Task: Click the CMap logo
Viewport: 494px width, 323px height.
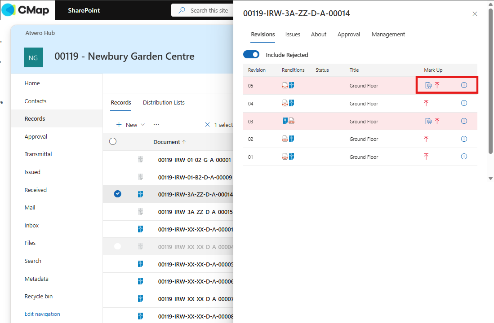Action: point(26,10)
